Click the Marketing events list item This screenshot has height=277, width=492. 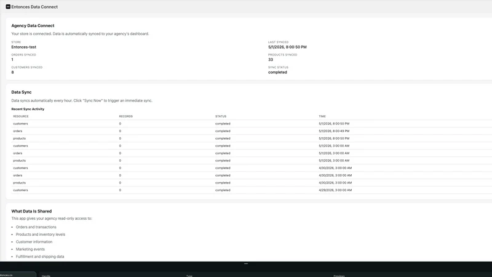[x=30, y=249]
